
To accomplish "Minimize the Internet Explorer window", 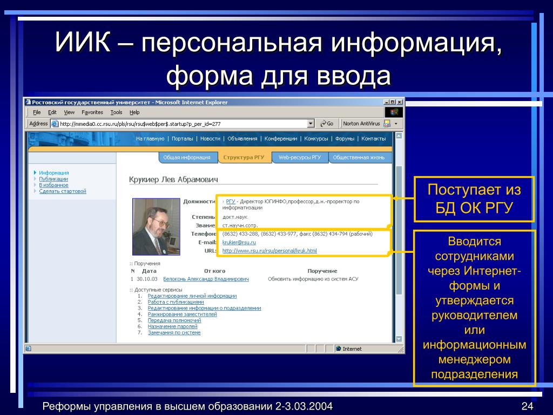I will click(x=386, y=102).
